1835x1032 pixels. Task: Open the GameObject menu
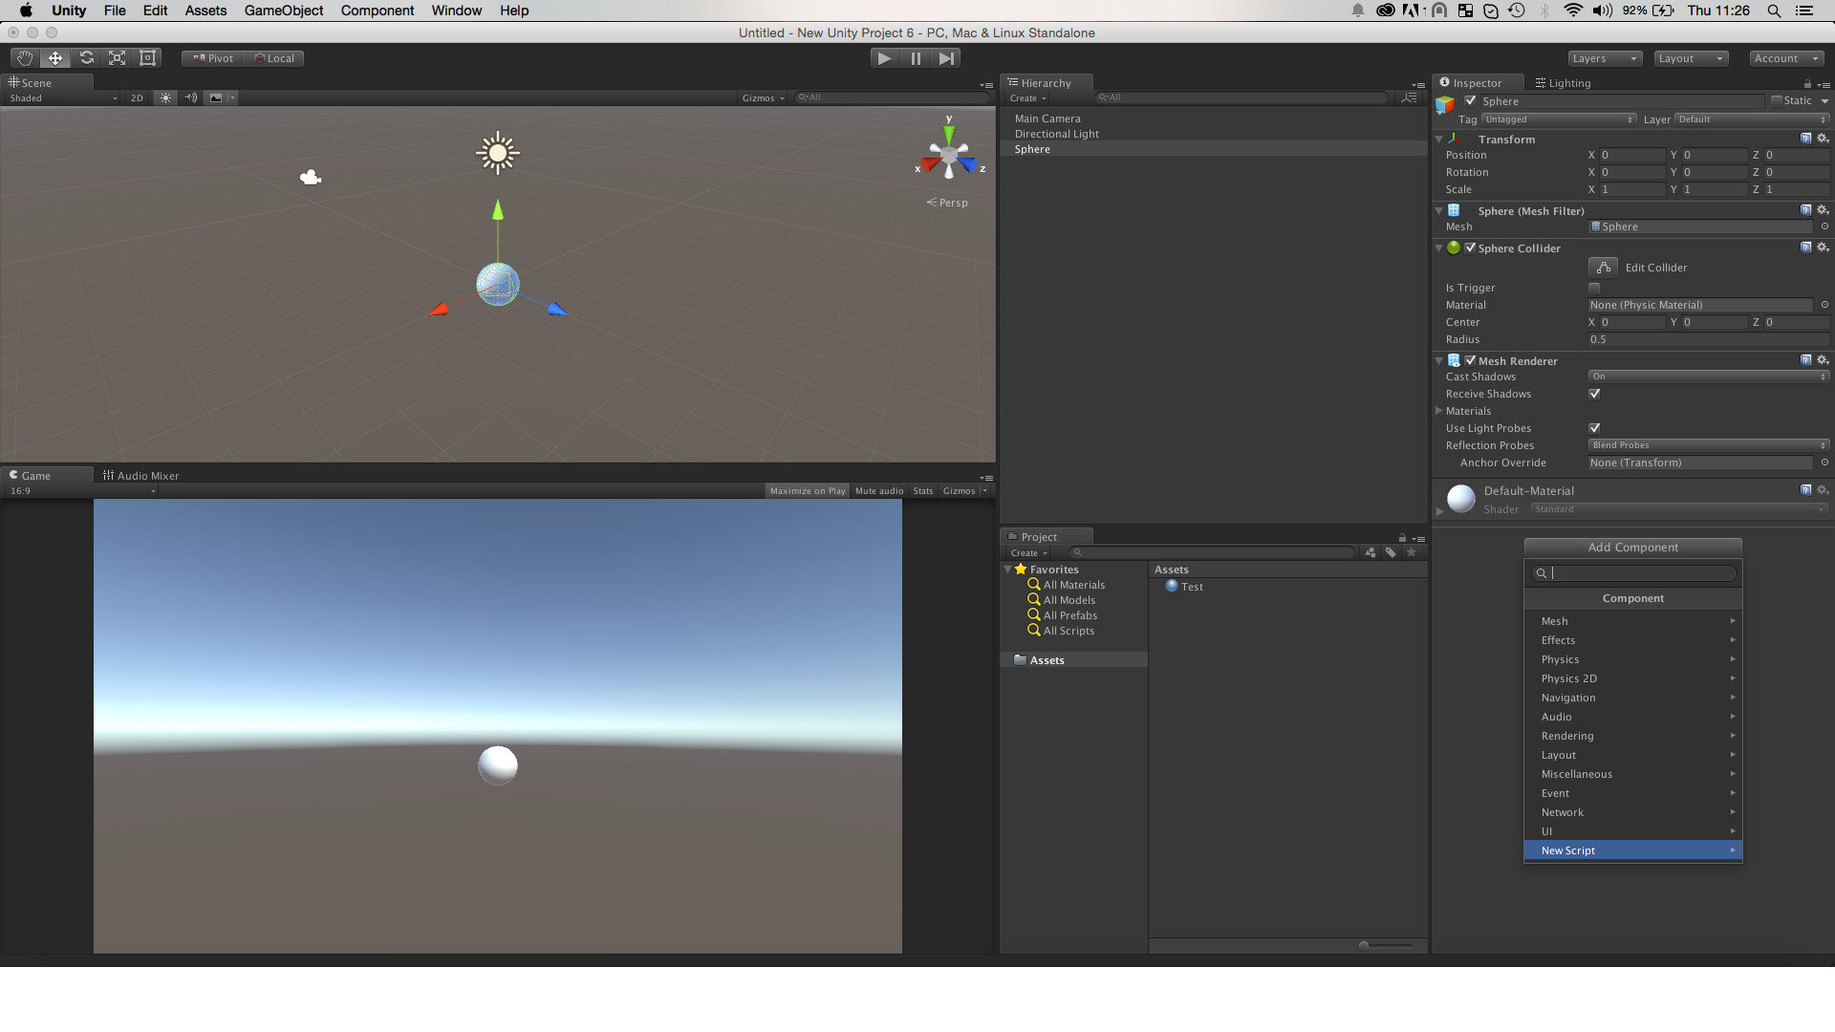[x=283, y=11]
